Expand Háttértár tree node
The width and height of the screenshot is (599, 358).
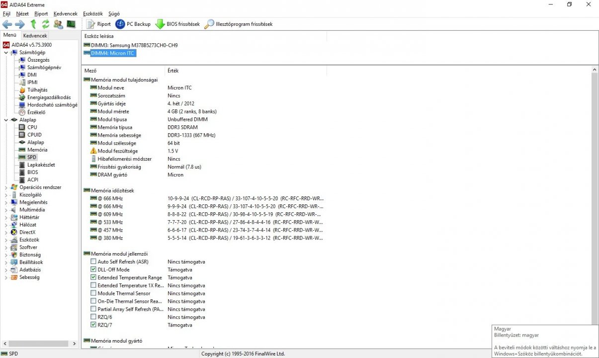tap(6, 217)
